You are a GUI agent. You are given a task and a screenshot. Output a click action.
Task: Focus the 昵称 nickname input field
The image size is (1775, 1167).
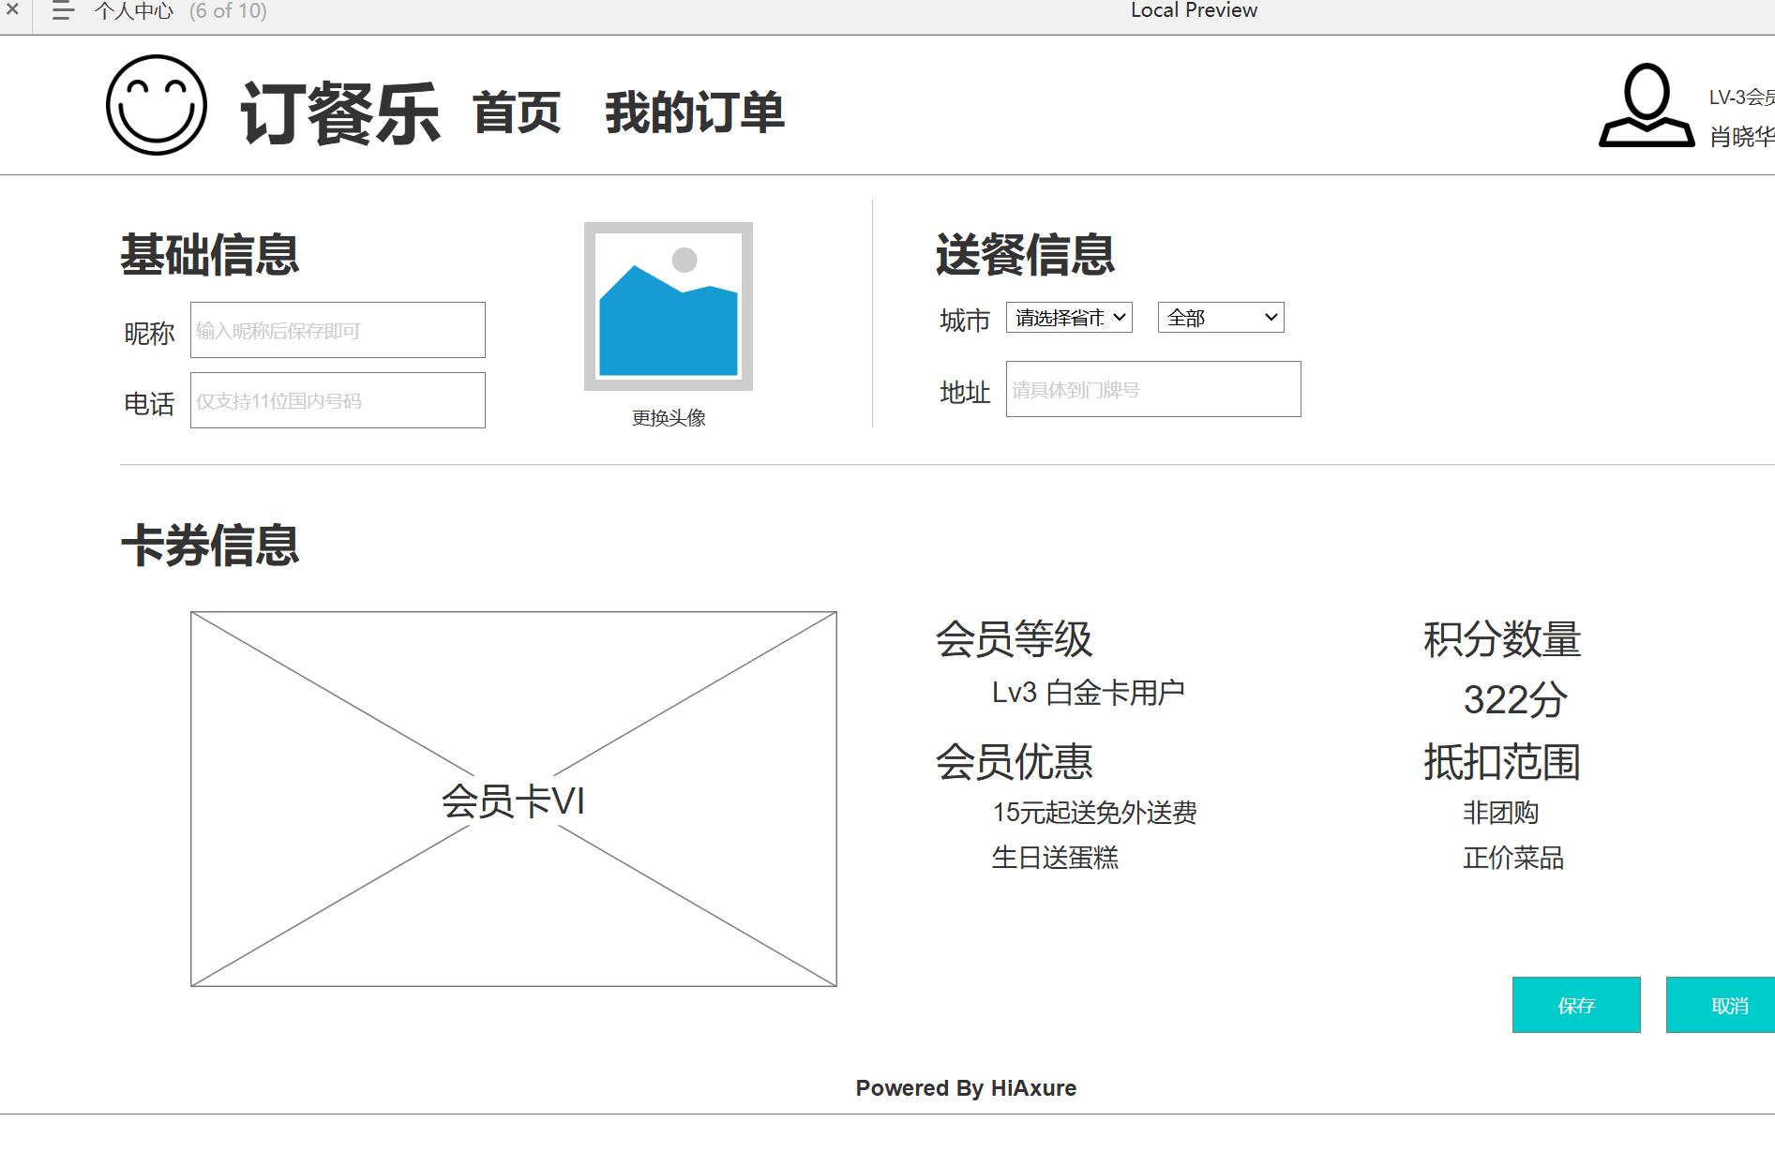[338, 330]
